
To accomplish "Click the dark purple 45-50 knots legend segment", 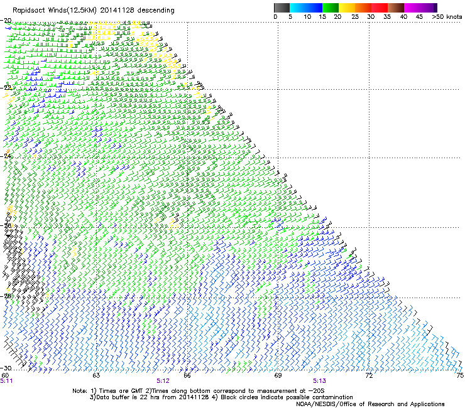I will pos(429,8).
